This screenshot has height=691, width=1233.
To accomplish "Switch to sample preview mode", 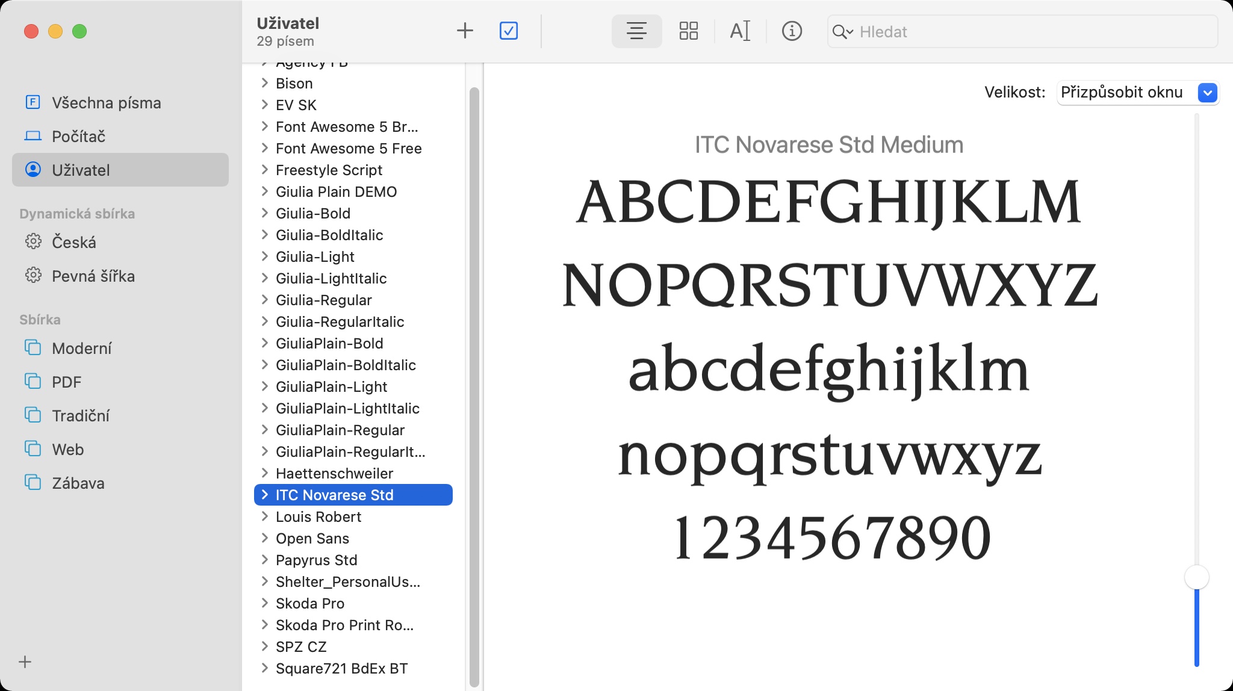I will click(636, 31).
